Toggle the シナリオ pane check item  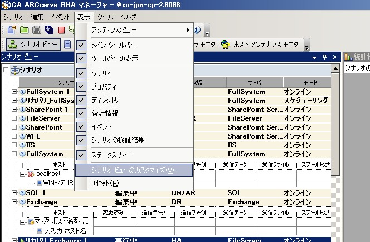pos(81,73)
